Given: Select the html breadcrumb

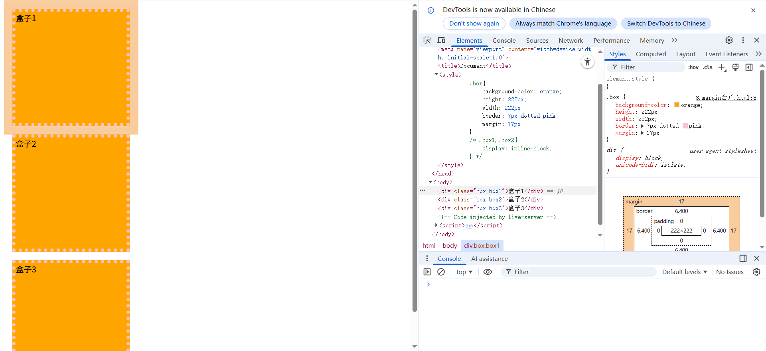Looking at the screenshot, I should tap(429, 246).
